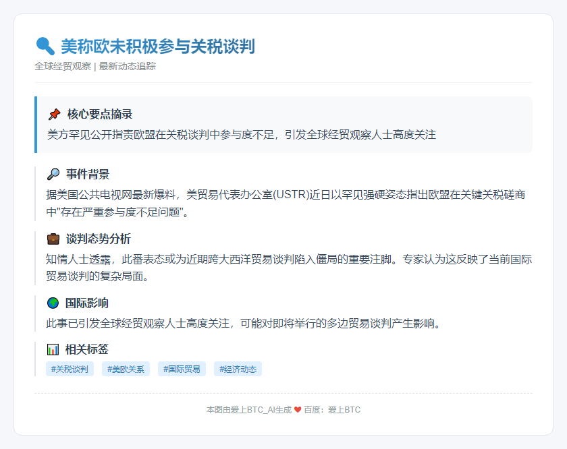Screen dimensions: 567x449
Task: Open the #经济动态 tag
Action: point(238,369)
